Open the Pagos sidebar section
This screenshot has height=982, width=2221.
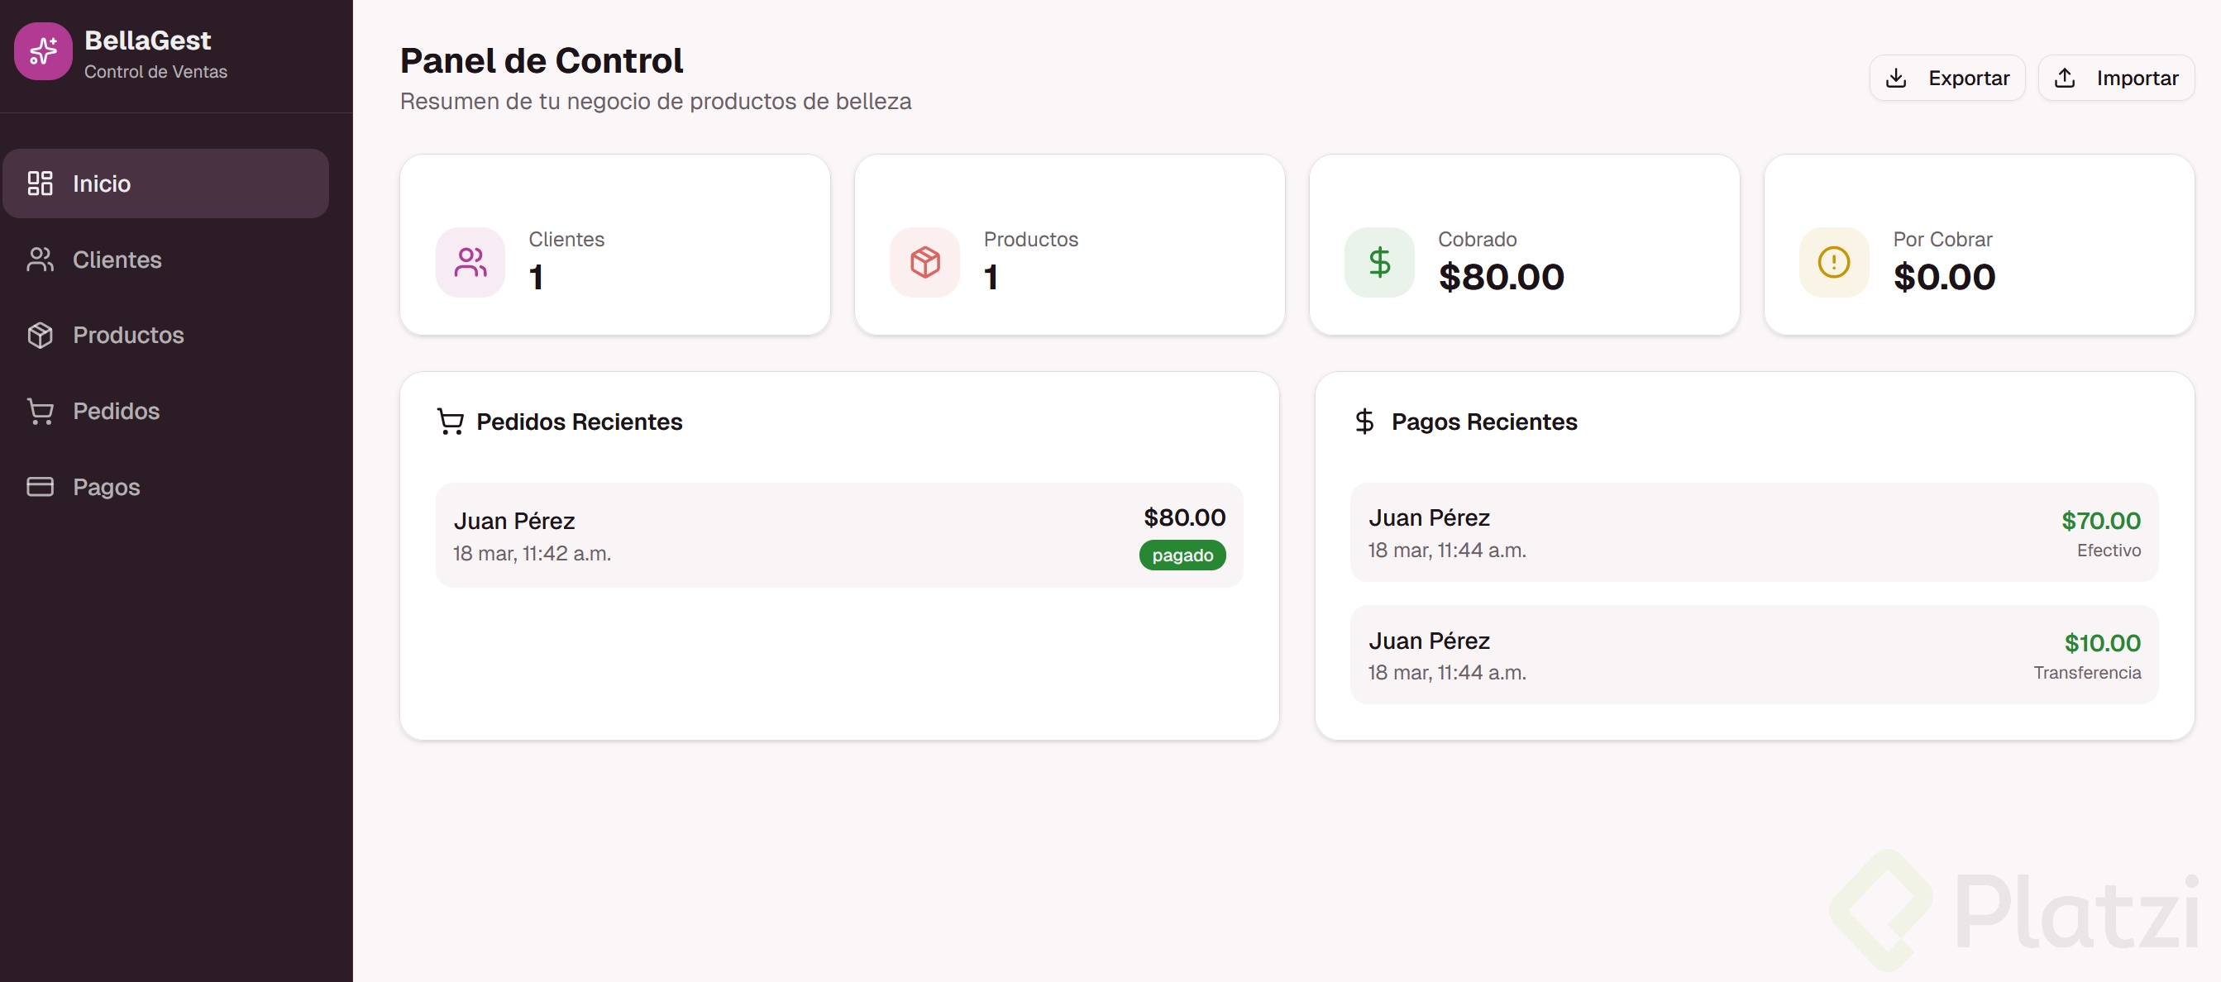click(106, 487)
